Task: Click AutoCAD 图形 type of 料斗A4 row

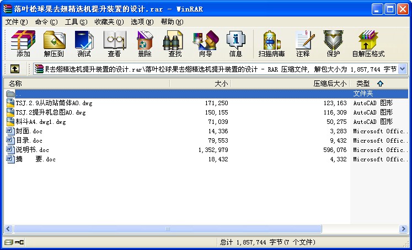Action: click(x=373, y=122)
